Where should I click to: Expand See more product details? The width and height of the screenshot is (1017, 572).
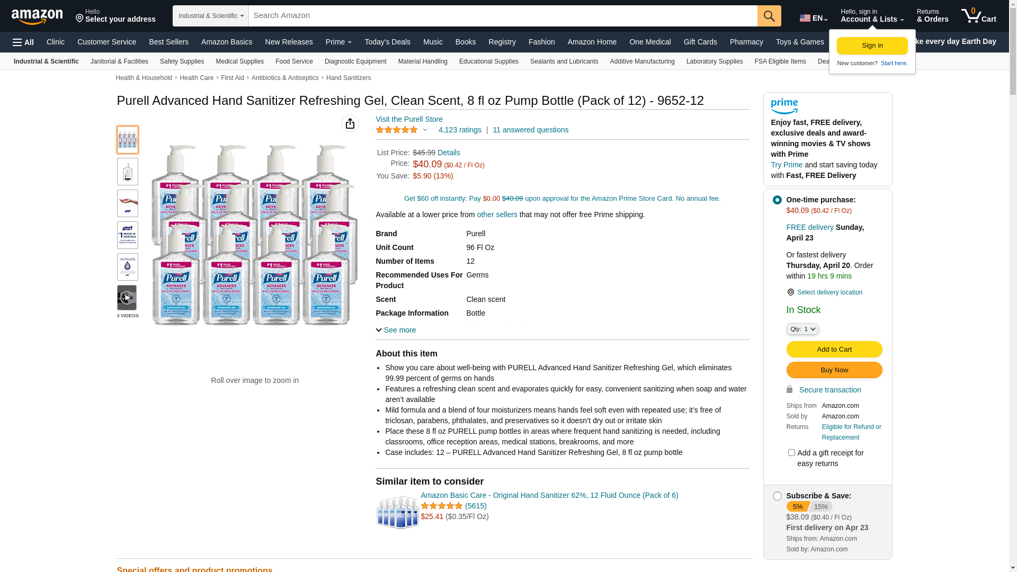point(396,330)
